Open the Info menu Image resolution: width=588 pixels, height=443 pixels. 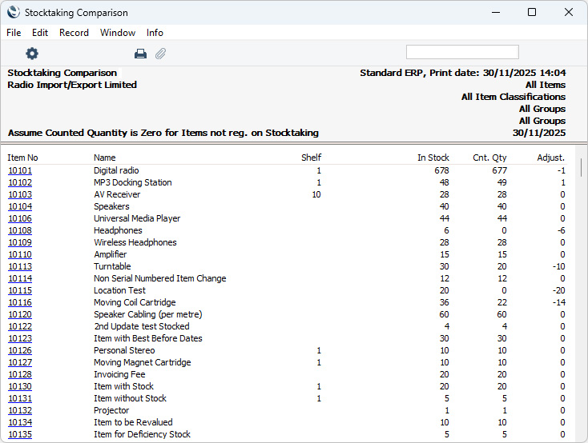[x=155, y=33]
